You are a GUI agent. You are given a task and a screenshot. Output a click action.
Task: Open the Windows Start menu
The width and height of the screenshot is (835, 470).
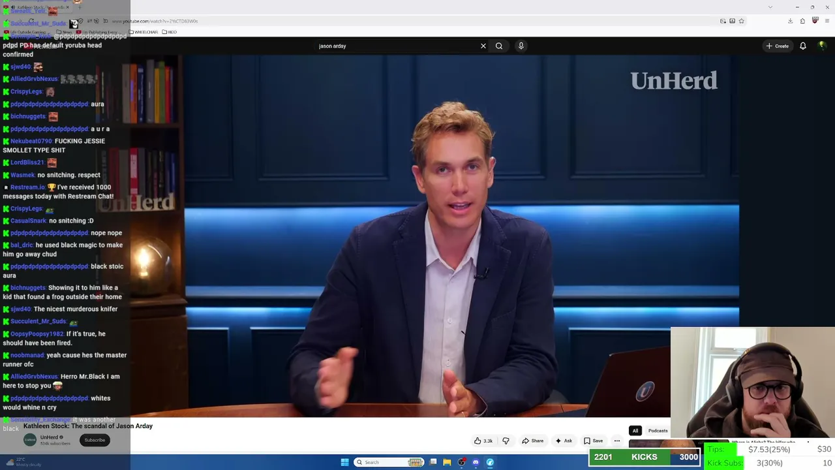click(x=344, y=462)
